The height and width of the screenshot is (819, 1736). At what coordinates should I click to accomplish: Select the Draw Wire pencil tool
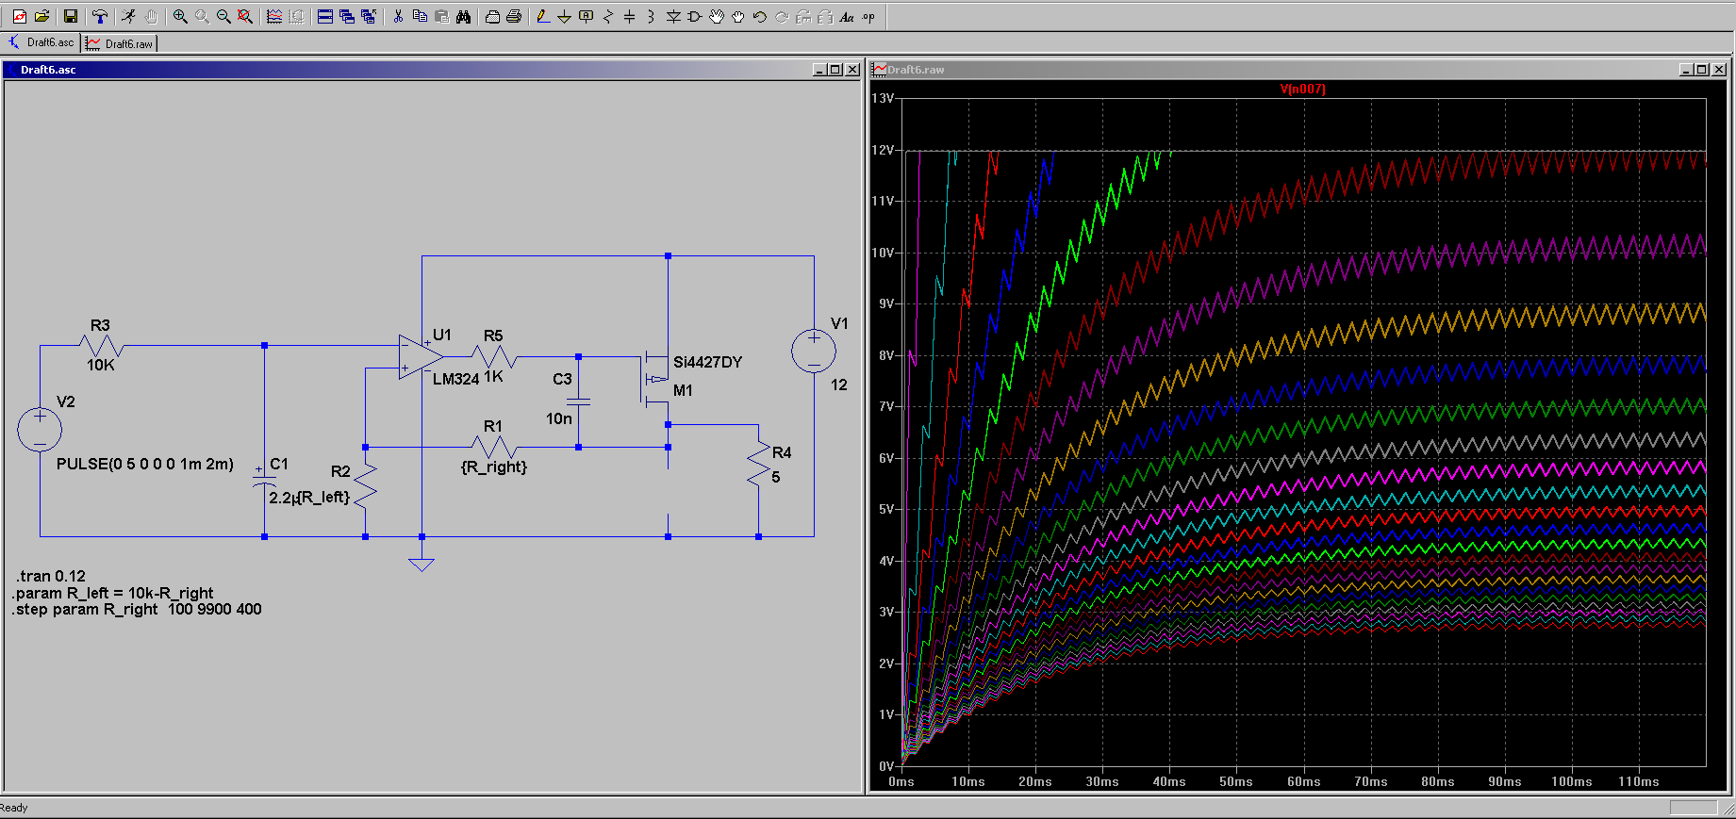(x=542, y=16)
